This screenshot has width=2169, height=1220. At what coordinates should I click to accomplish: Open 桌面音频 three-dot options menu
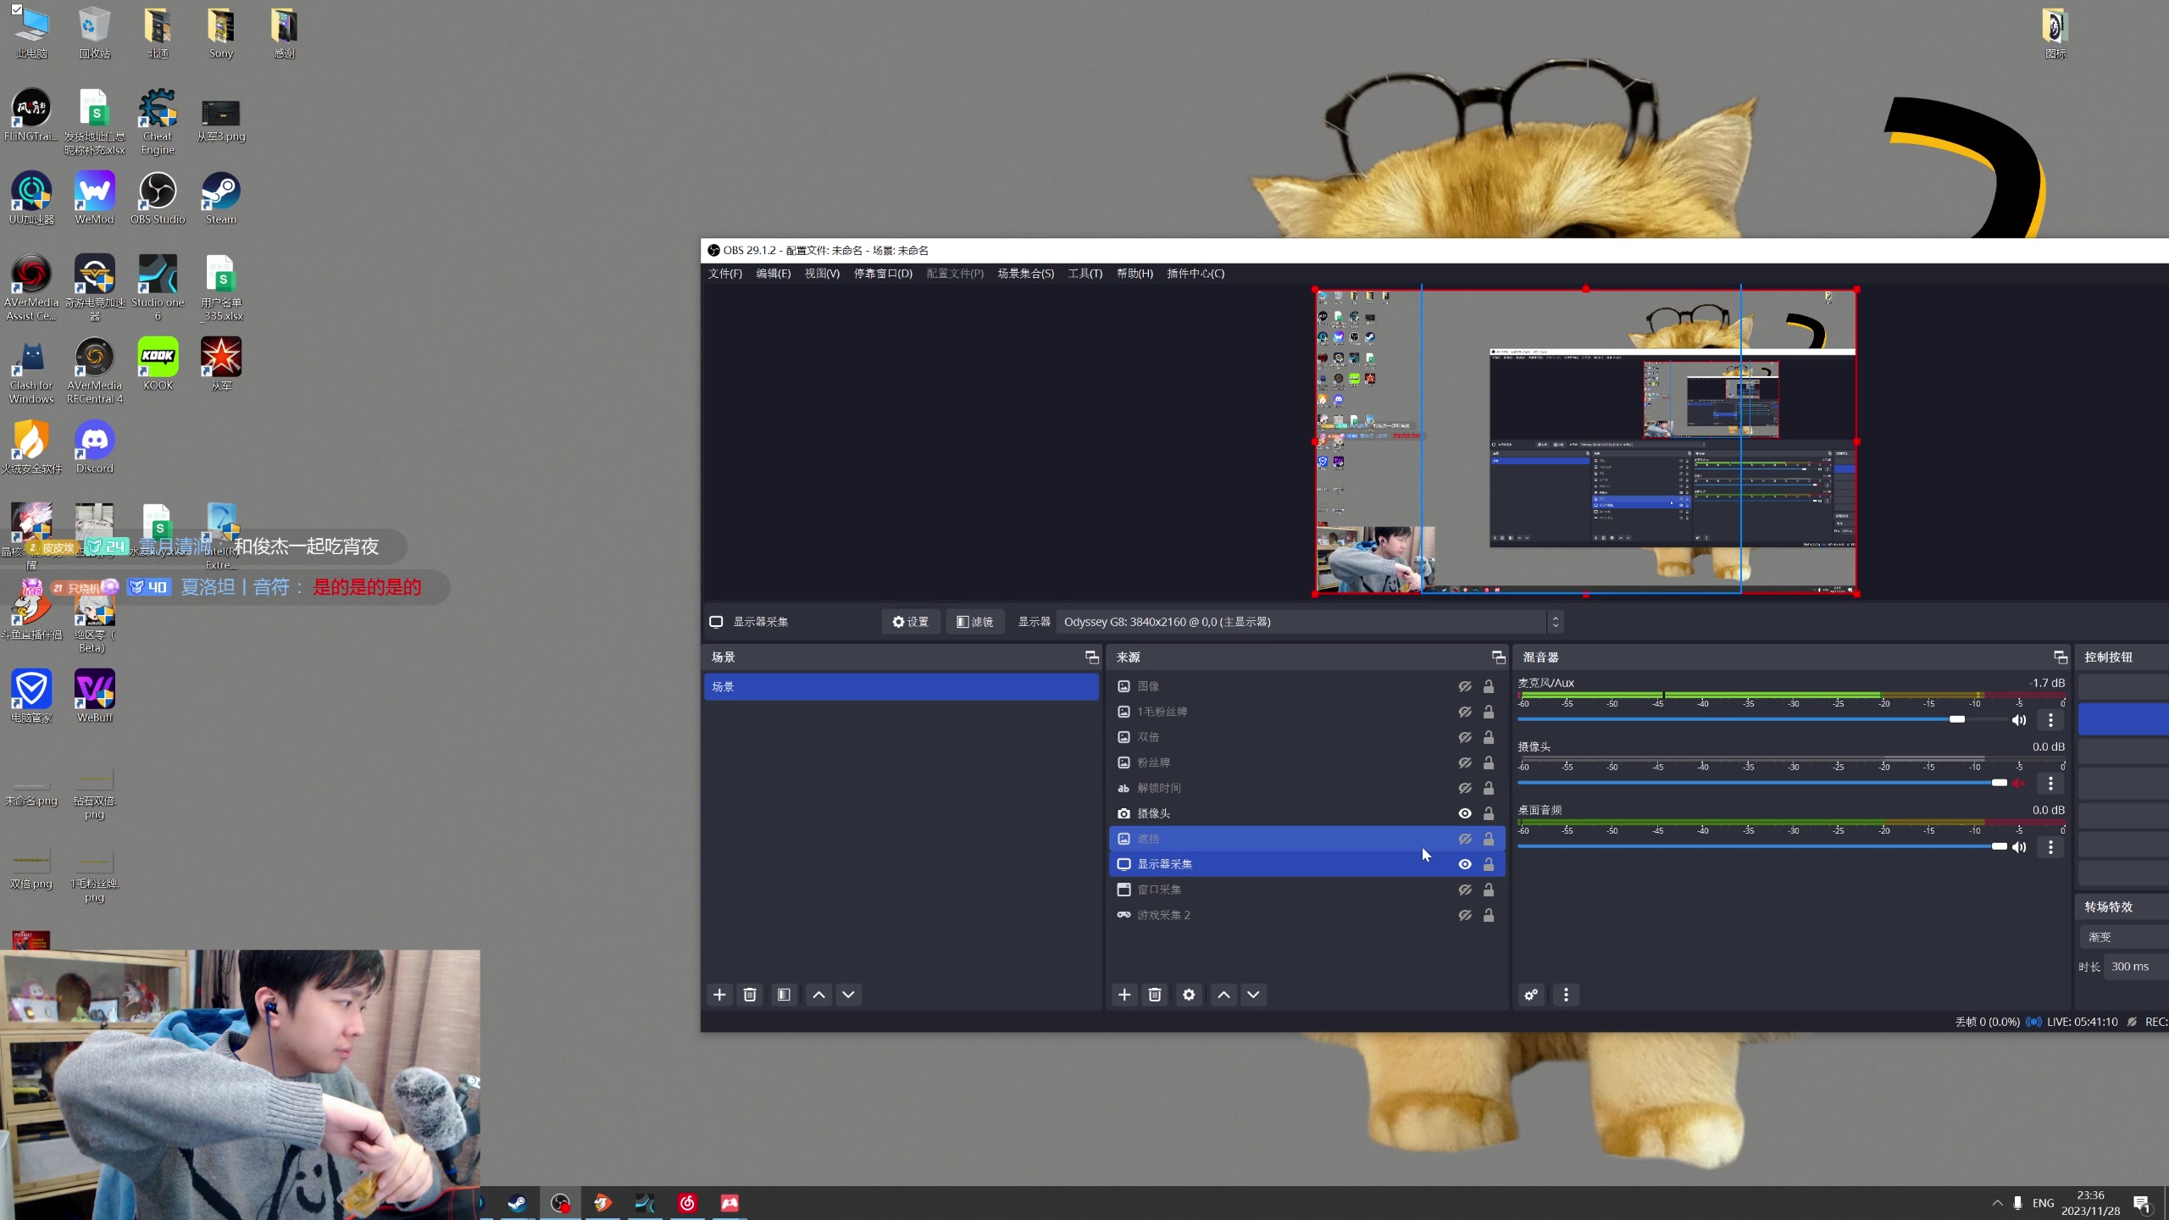pos(2050,847)
